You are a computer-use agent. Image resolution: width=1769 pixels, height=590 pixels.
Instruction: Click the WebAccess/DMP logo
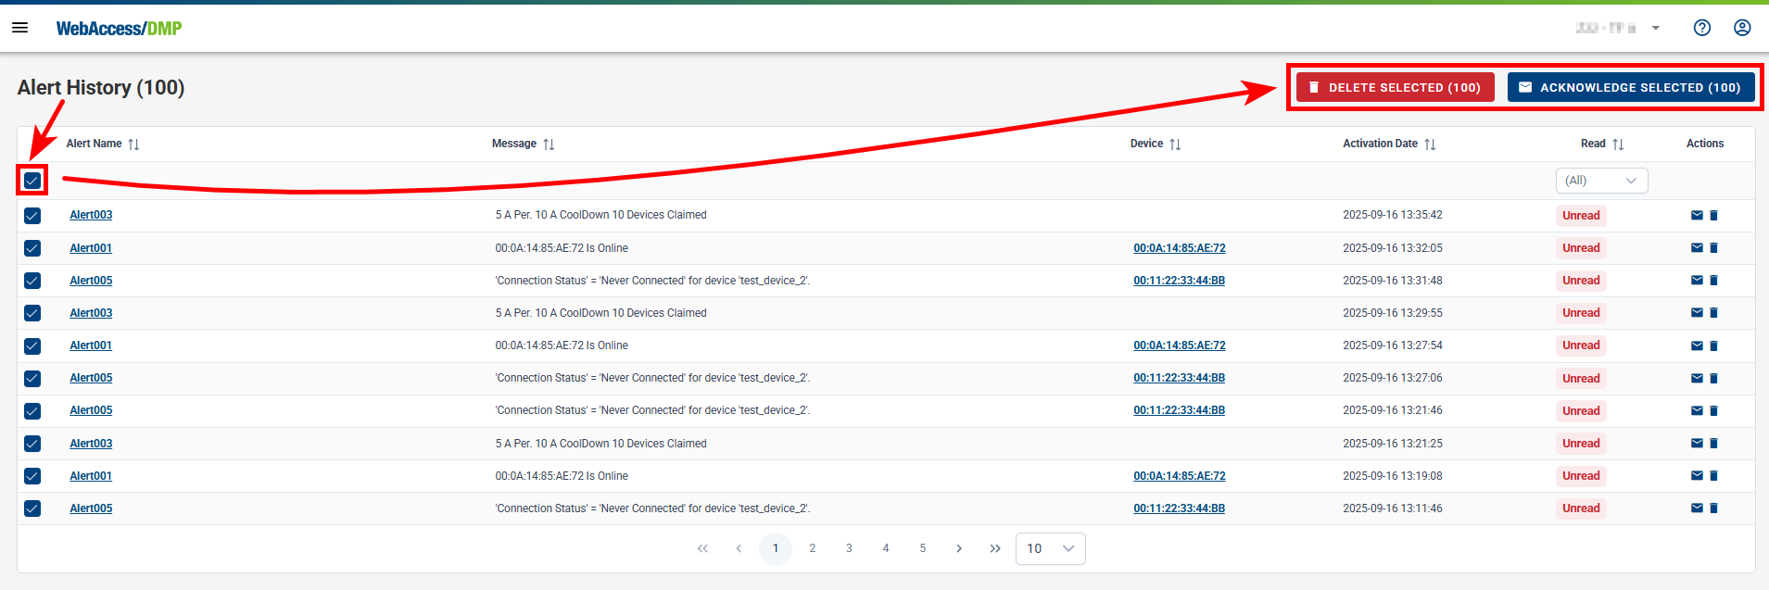pyautogui.click(x=119, y=29)
